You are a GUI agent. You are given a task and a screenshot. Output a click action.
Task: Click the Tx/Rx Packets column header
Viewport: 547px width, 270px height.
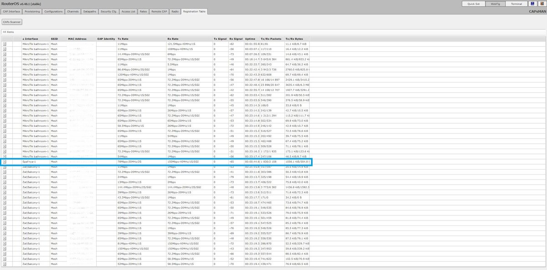[x=272, y=39]
